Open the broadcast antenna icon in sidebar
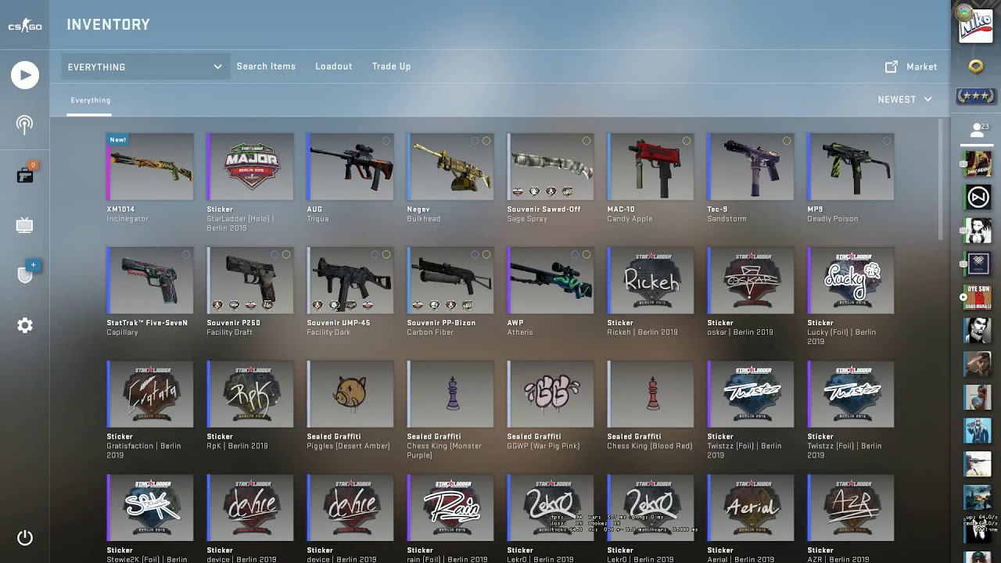The image size is (1001, 563). [x=25, y=124]
